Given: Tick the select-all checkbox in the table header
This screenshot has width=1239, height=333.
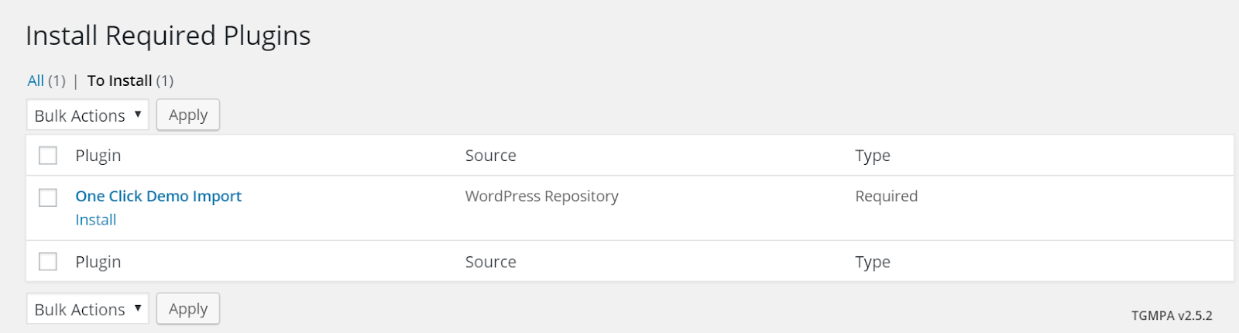Looking at the screenshot, I should 48,156.
